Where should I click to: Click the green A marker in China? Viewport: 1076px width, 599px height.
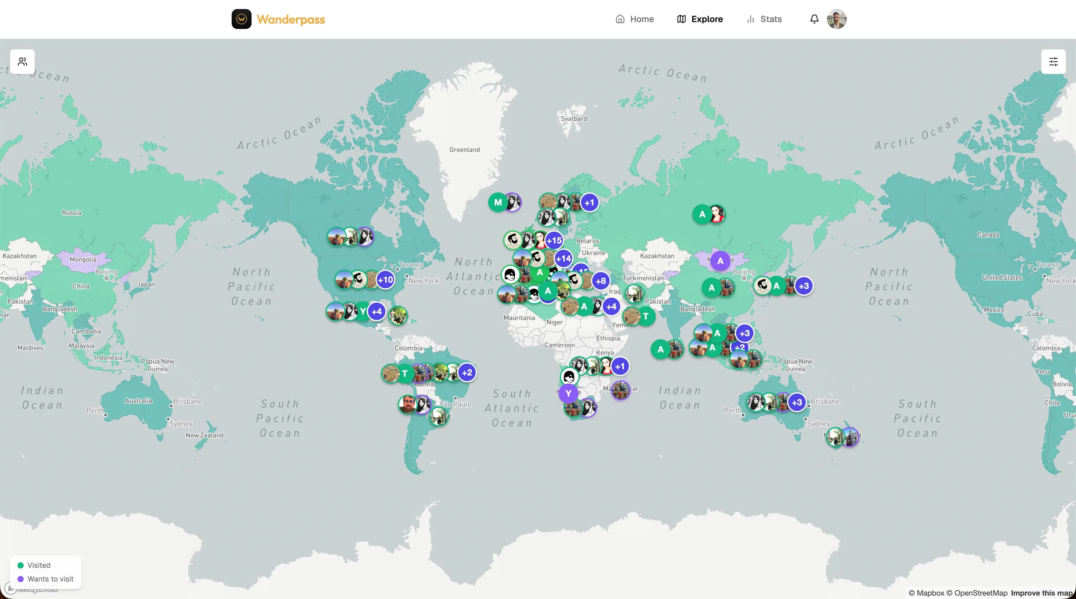711,288
